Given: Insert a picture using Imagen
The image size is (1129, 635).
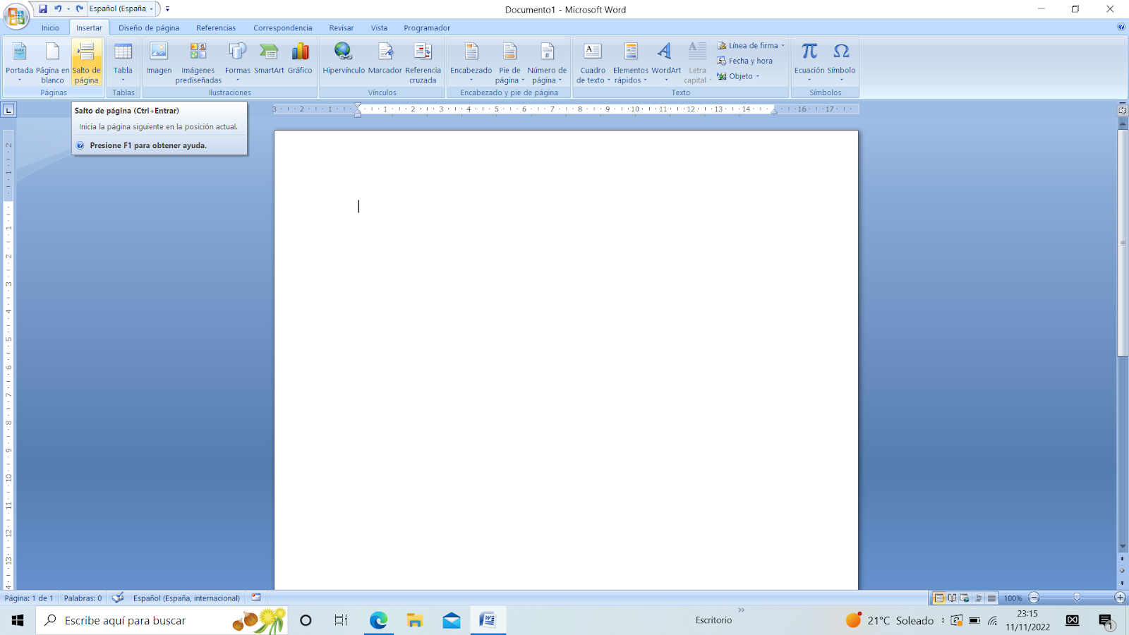Looking at the screenshot, I should [159, 62].
